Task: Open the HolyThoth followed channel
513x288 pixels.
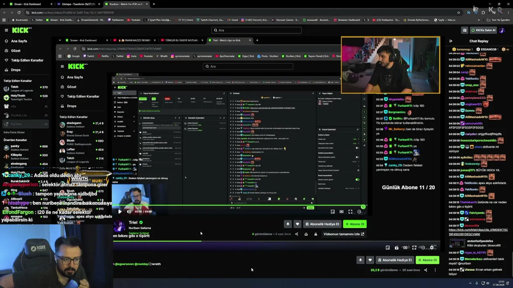Action: [x=25, y=97]
